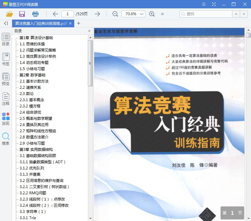Viewport: 251px width, 221px height.
Task: Open a file with the folder icon
Action: (x=9, y=14)
